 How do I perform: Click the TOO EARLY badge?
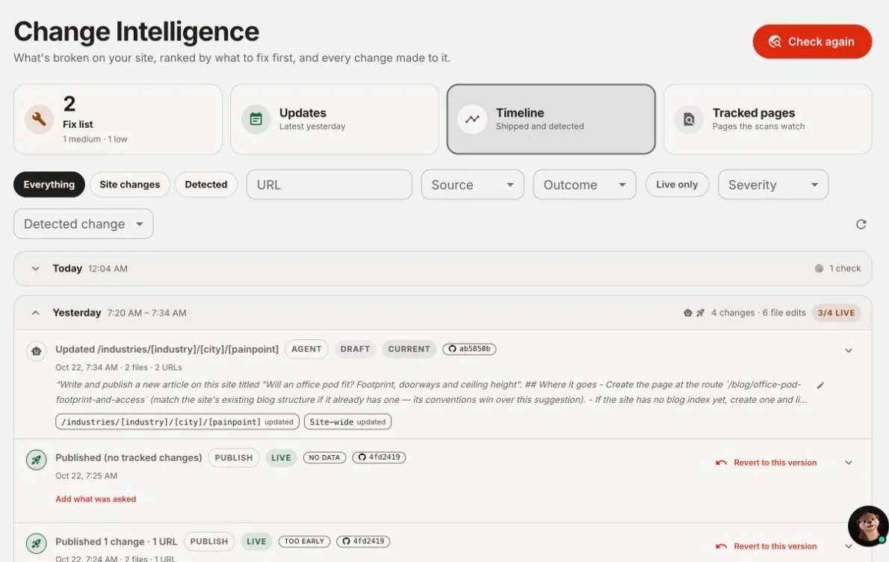pyautogui.click(x=304, y=541)
